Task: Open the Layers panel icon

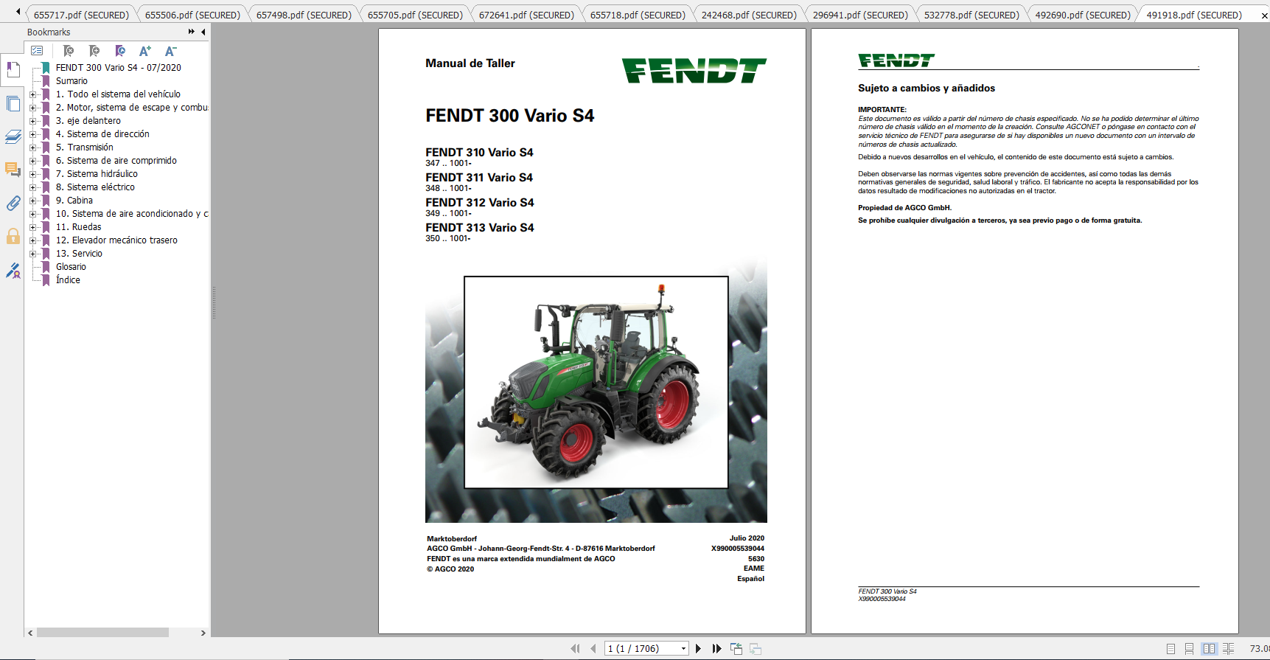Action: tap(13, 136)
